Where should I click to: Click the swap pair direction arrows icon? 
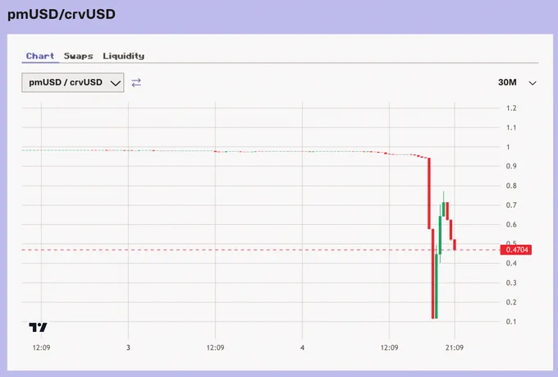click(136, 83)
